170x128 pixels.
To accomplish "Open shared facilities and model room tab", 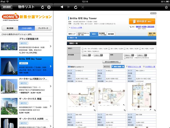I will click(x=83, y=34).
